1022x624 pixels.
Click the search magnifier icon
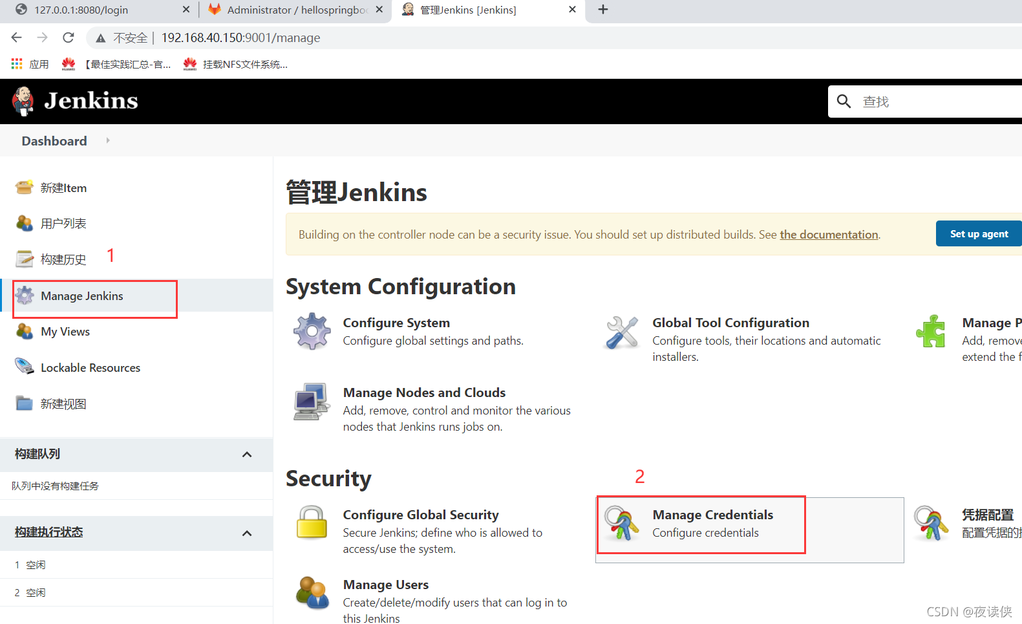[844, 102]
